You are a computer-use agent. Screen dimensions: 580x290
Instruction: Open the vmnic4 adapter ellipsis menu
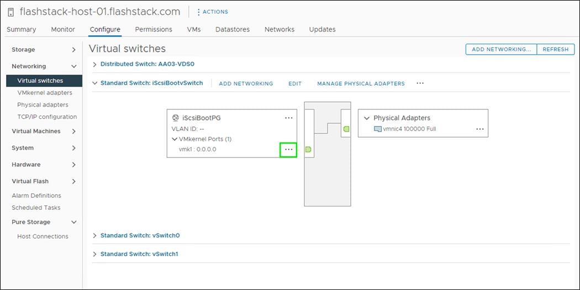[x=479, y=129]
